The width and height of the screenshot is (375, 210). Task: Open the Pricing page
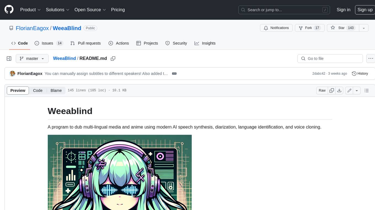118,10
